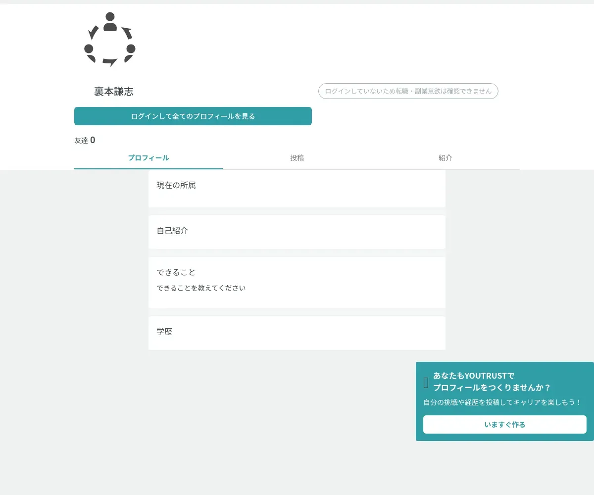
Task: Click the あなたもYOUTRUSTで プロフィールをつくりませんか？ heading
Action: click(x=492, y=382)
